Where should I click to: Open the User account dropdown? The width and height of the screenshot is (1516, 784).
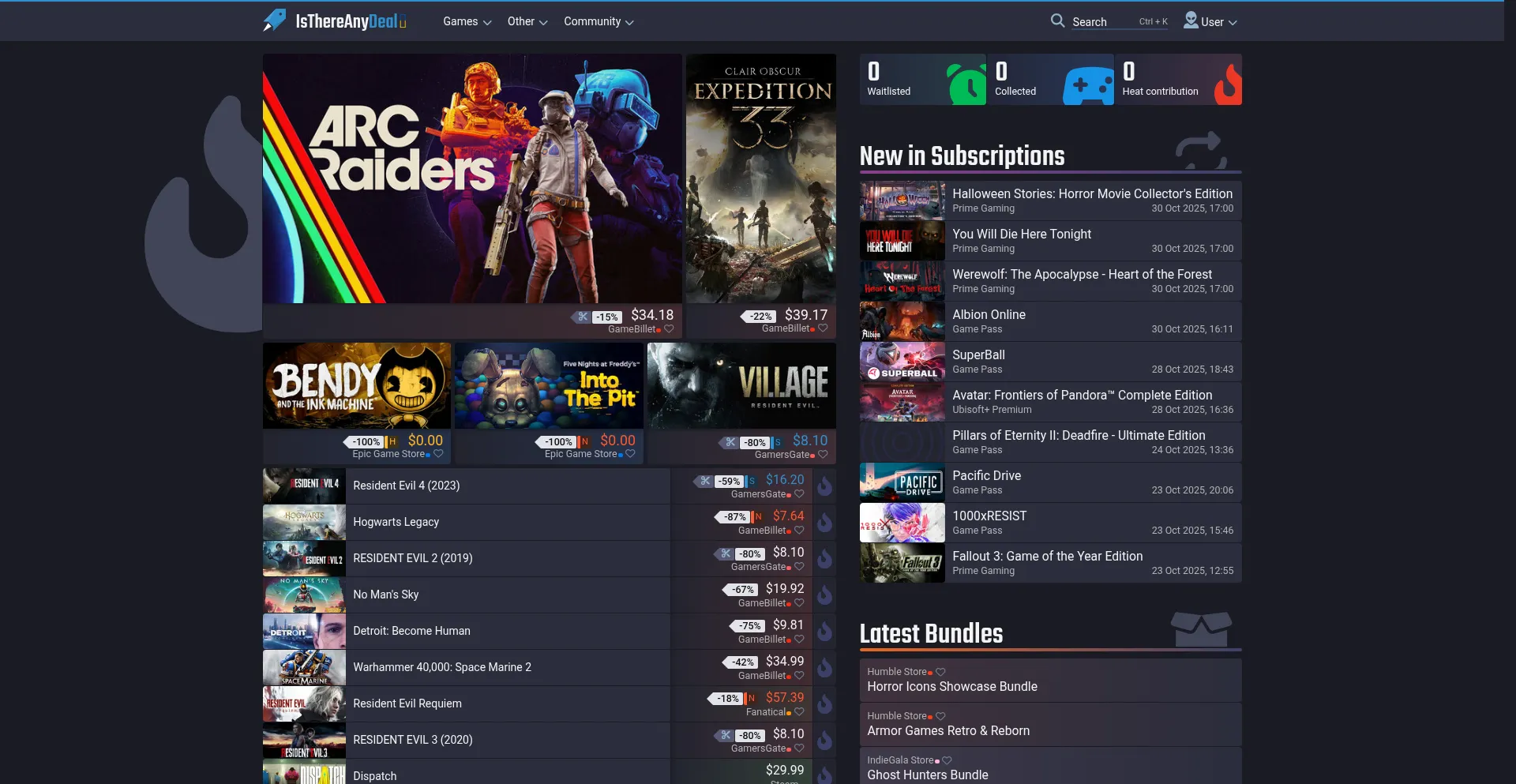tap(1210, 21)
